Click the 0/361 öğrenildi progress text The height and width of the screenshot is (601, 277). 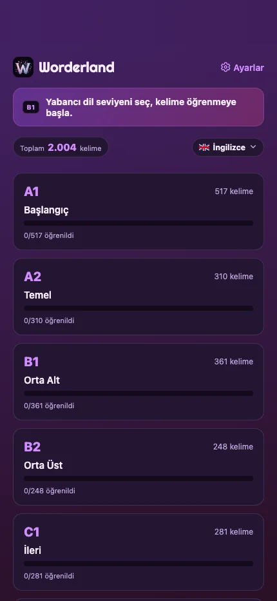(49, 406)
